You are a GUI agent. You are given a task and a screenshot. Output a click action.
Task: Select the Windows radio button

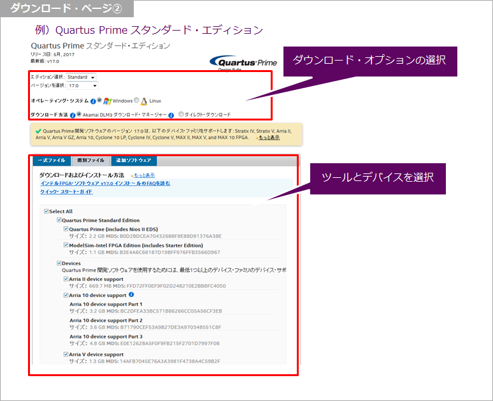[99, 100]
